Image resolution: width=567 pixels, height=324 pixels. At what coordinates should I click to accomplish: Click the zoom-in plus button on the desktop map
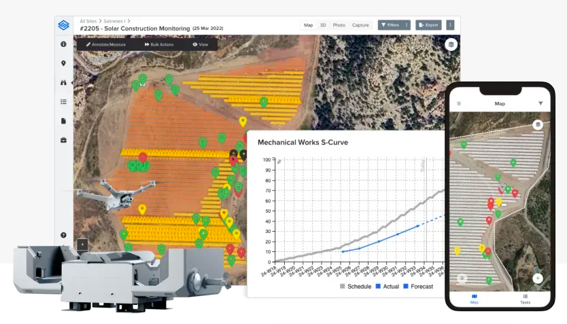(x=82, y=245)
